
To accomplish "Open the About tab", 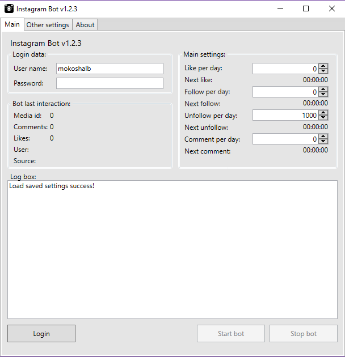I will click(85, 24).
